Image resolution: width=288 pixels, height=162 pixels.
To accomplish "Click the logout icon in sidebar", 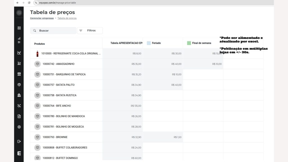I will (19, 141).
